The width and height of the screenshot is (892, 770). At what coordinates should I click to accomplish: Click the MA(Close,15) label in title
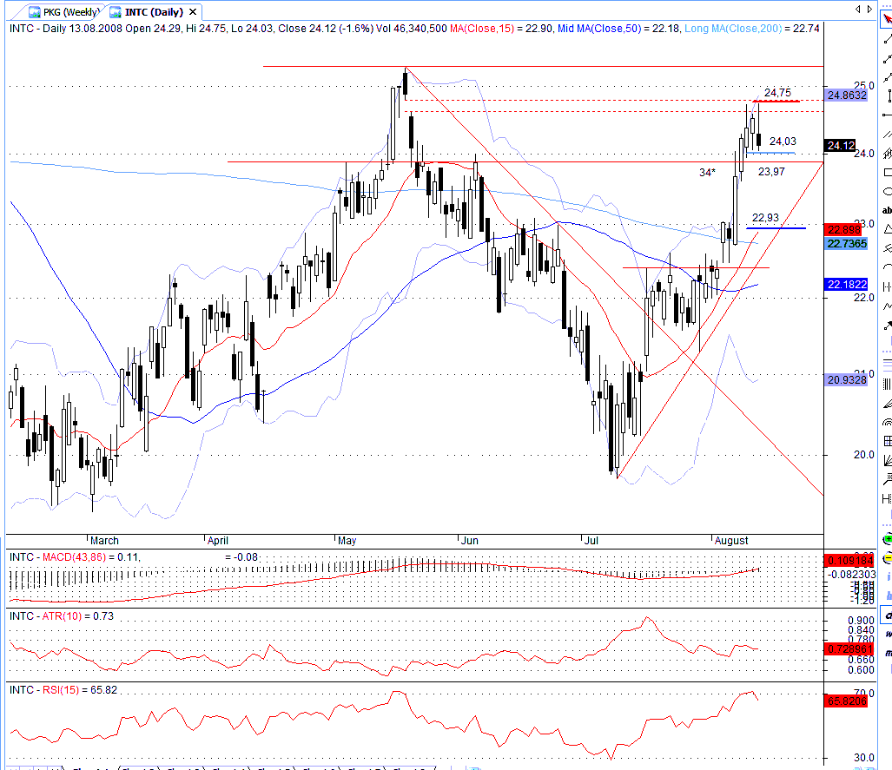(482, 29)
